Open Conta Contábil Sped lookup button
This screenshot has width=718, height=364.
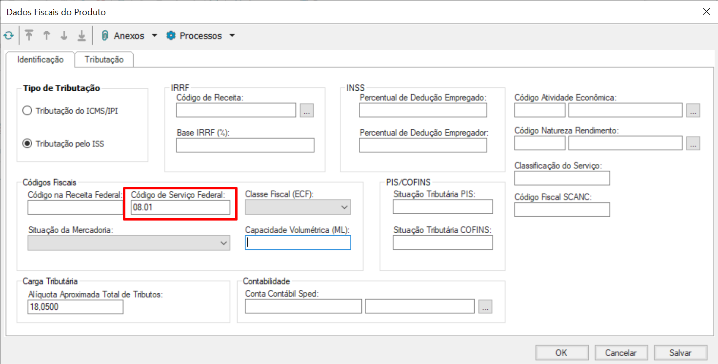point(485,306)
